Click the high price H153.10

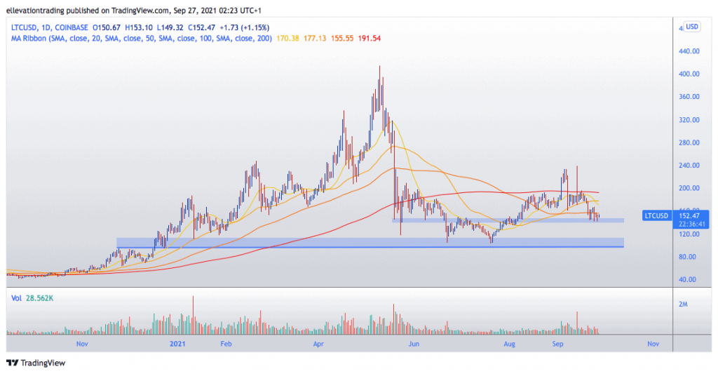click(138, 27)
